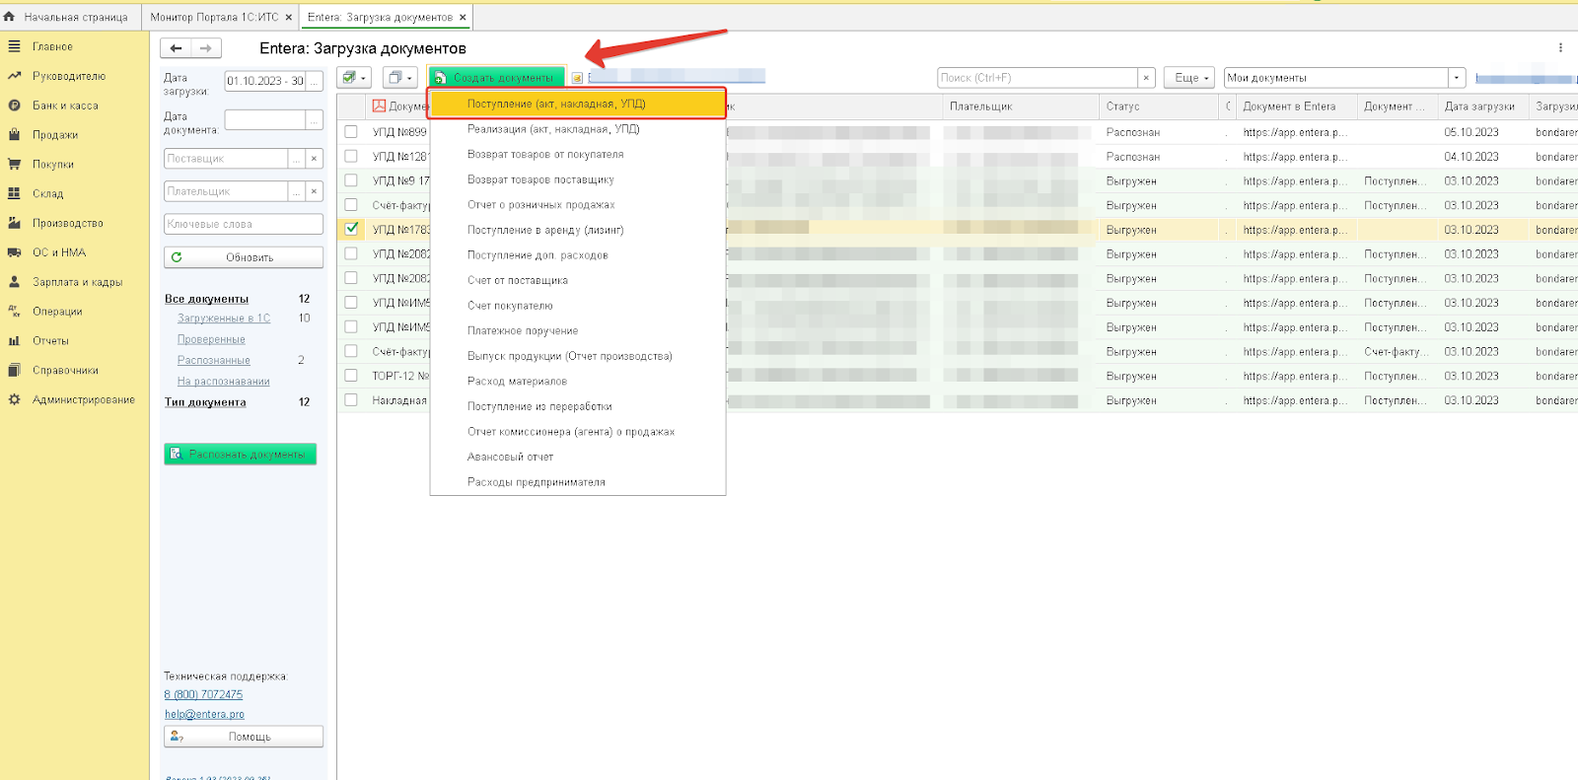
Task: Select Реализация (акт, накладная, УПД)
Action: pyautogui.click(x=578, y=129)
